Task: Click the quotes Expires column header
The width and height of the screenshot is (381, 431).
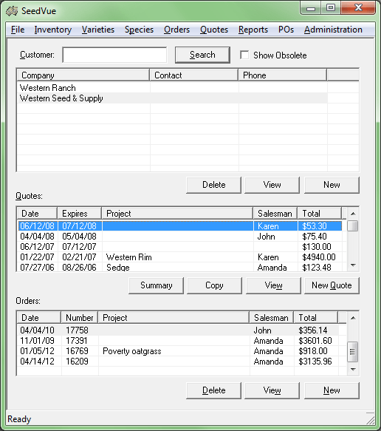Action: click(x=80, y=214)
